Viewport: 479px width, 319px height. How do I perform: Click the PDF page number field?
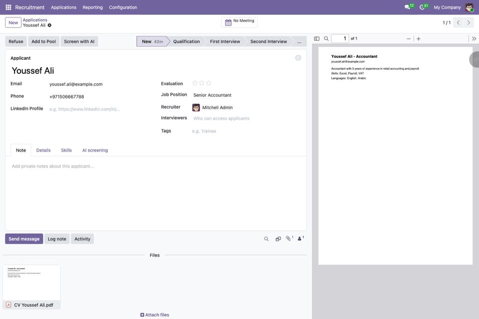340,38
